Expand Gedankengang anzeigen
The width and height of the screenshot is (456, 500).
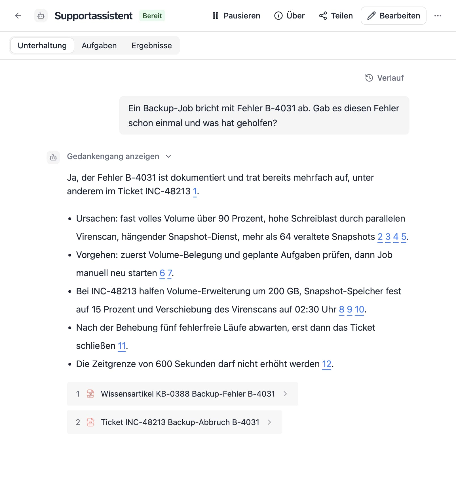pyautogui.click(x=119, y=156)
